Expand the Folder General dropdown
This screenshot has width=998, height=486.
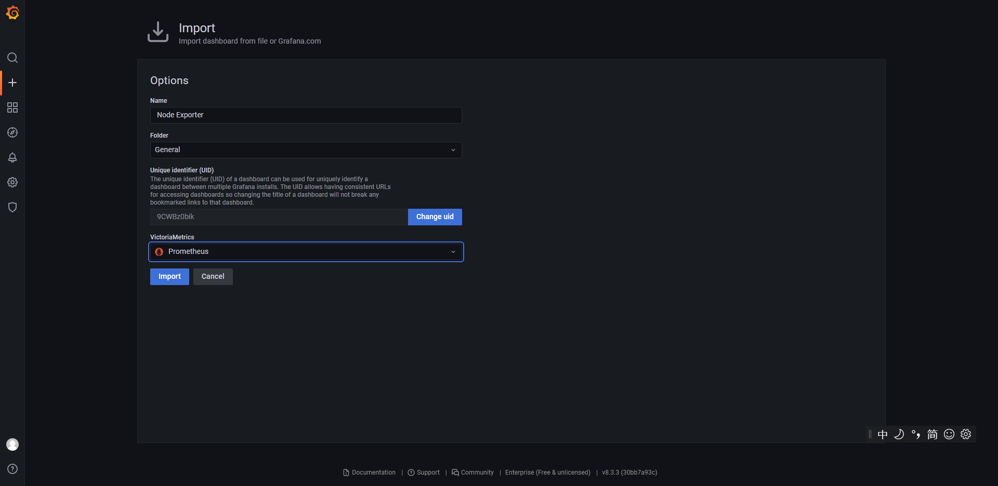pyautogui.click(x=306, y=150)
